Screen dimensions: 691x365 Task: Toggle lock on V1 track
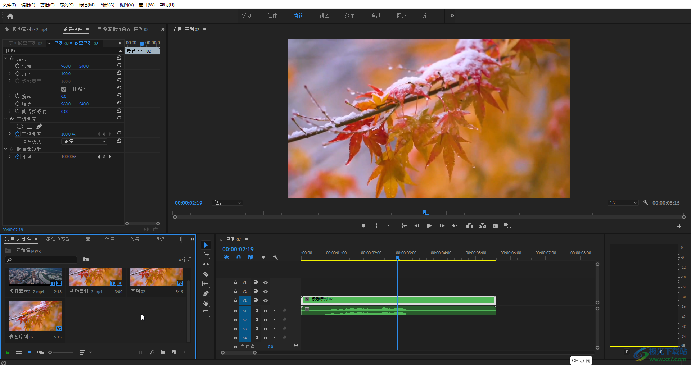point(236,300)
